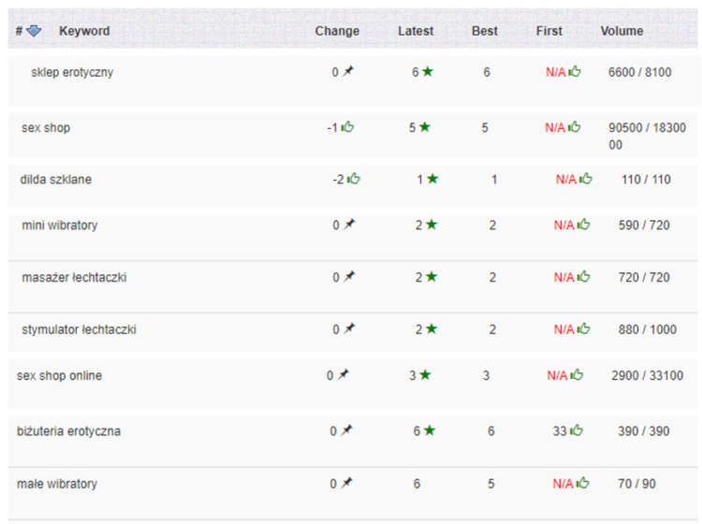Click the Latest column header
The height and width of the screenshot is (524, 702).
tap(416, 31)
